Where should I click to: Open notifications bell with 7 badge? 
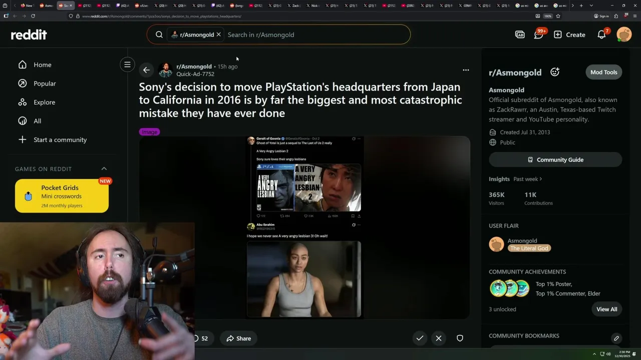[x=602, y=34]
